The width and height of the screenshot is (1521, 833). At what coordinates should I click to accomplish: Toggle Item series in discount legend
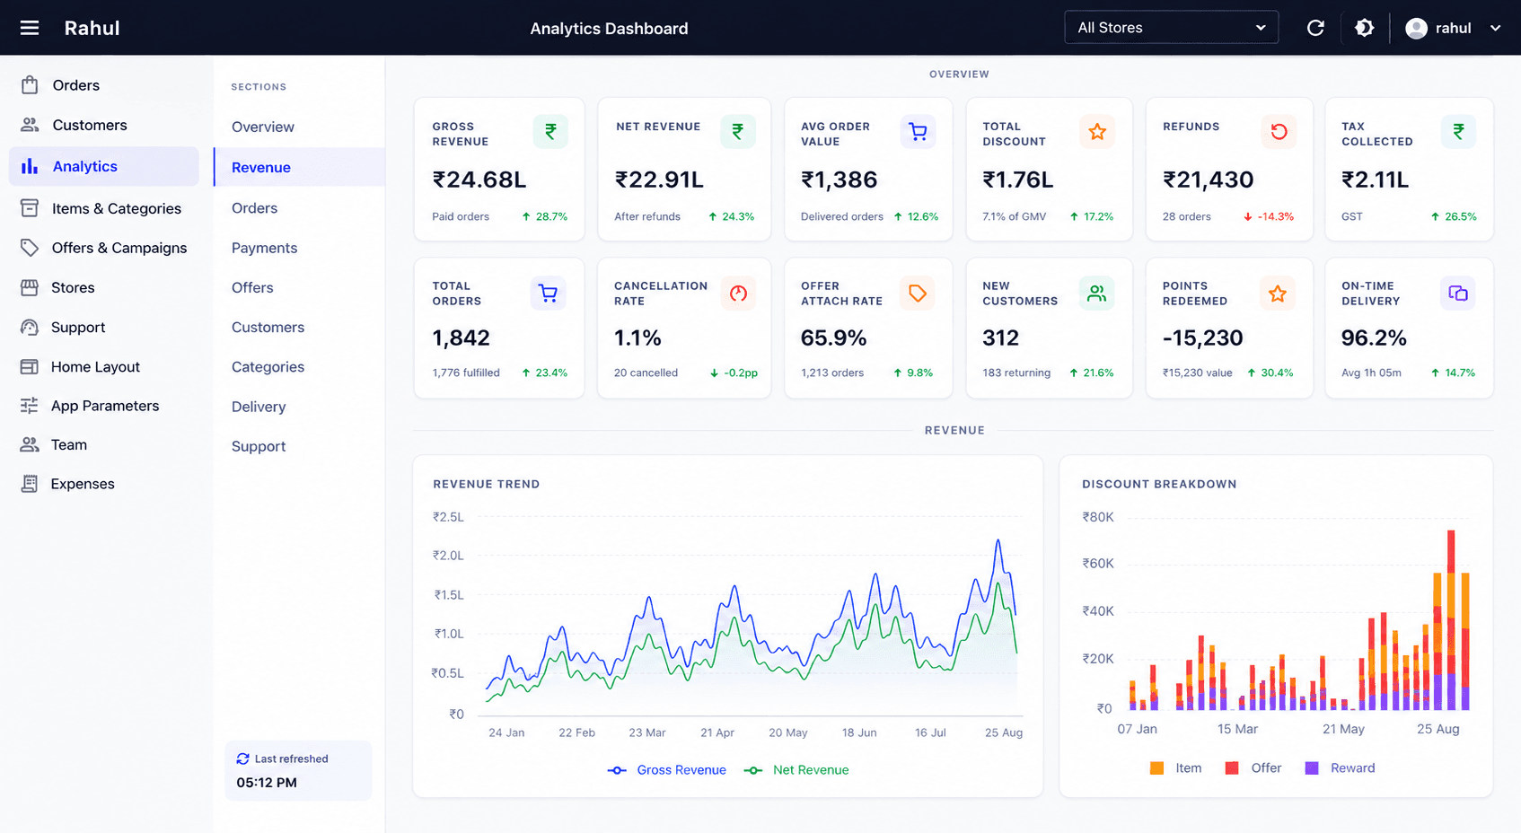coord(1175,768)
